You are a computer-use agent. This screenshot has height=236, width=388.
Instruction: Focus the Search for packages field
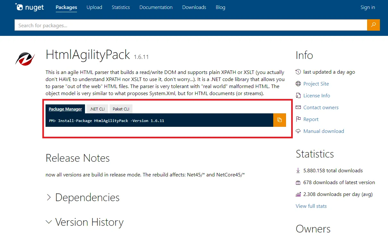(191, 25)
